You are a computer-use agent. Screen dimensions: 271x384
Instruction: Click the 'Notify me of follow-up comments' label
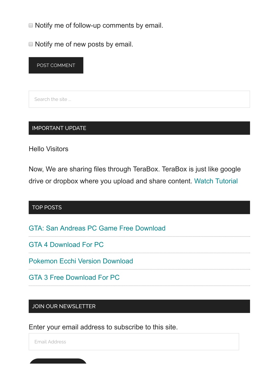pos(99,25)
